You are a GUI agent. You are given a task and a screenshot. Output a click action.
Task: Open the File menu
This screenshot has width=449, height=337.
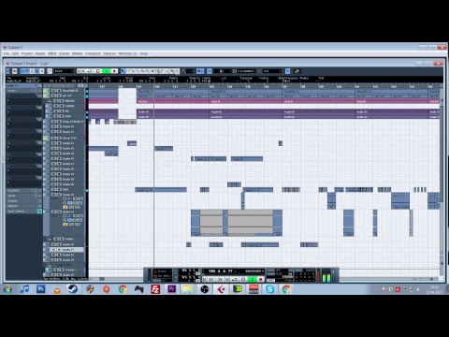(x=7, y=53)
